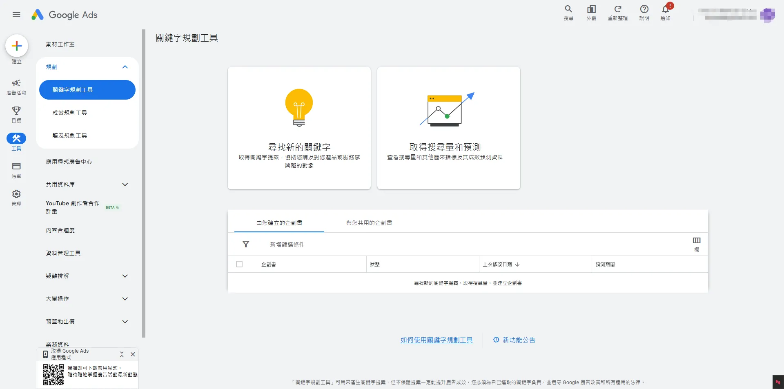Sort by 上次修改日期 column
The width and height of the screenshot is (784, 389).
497,265
